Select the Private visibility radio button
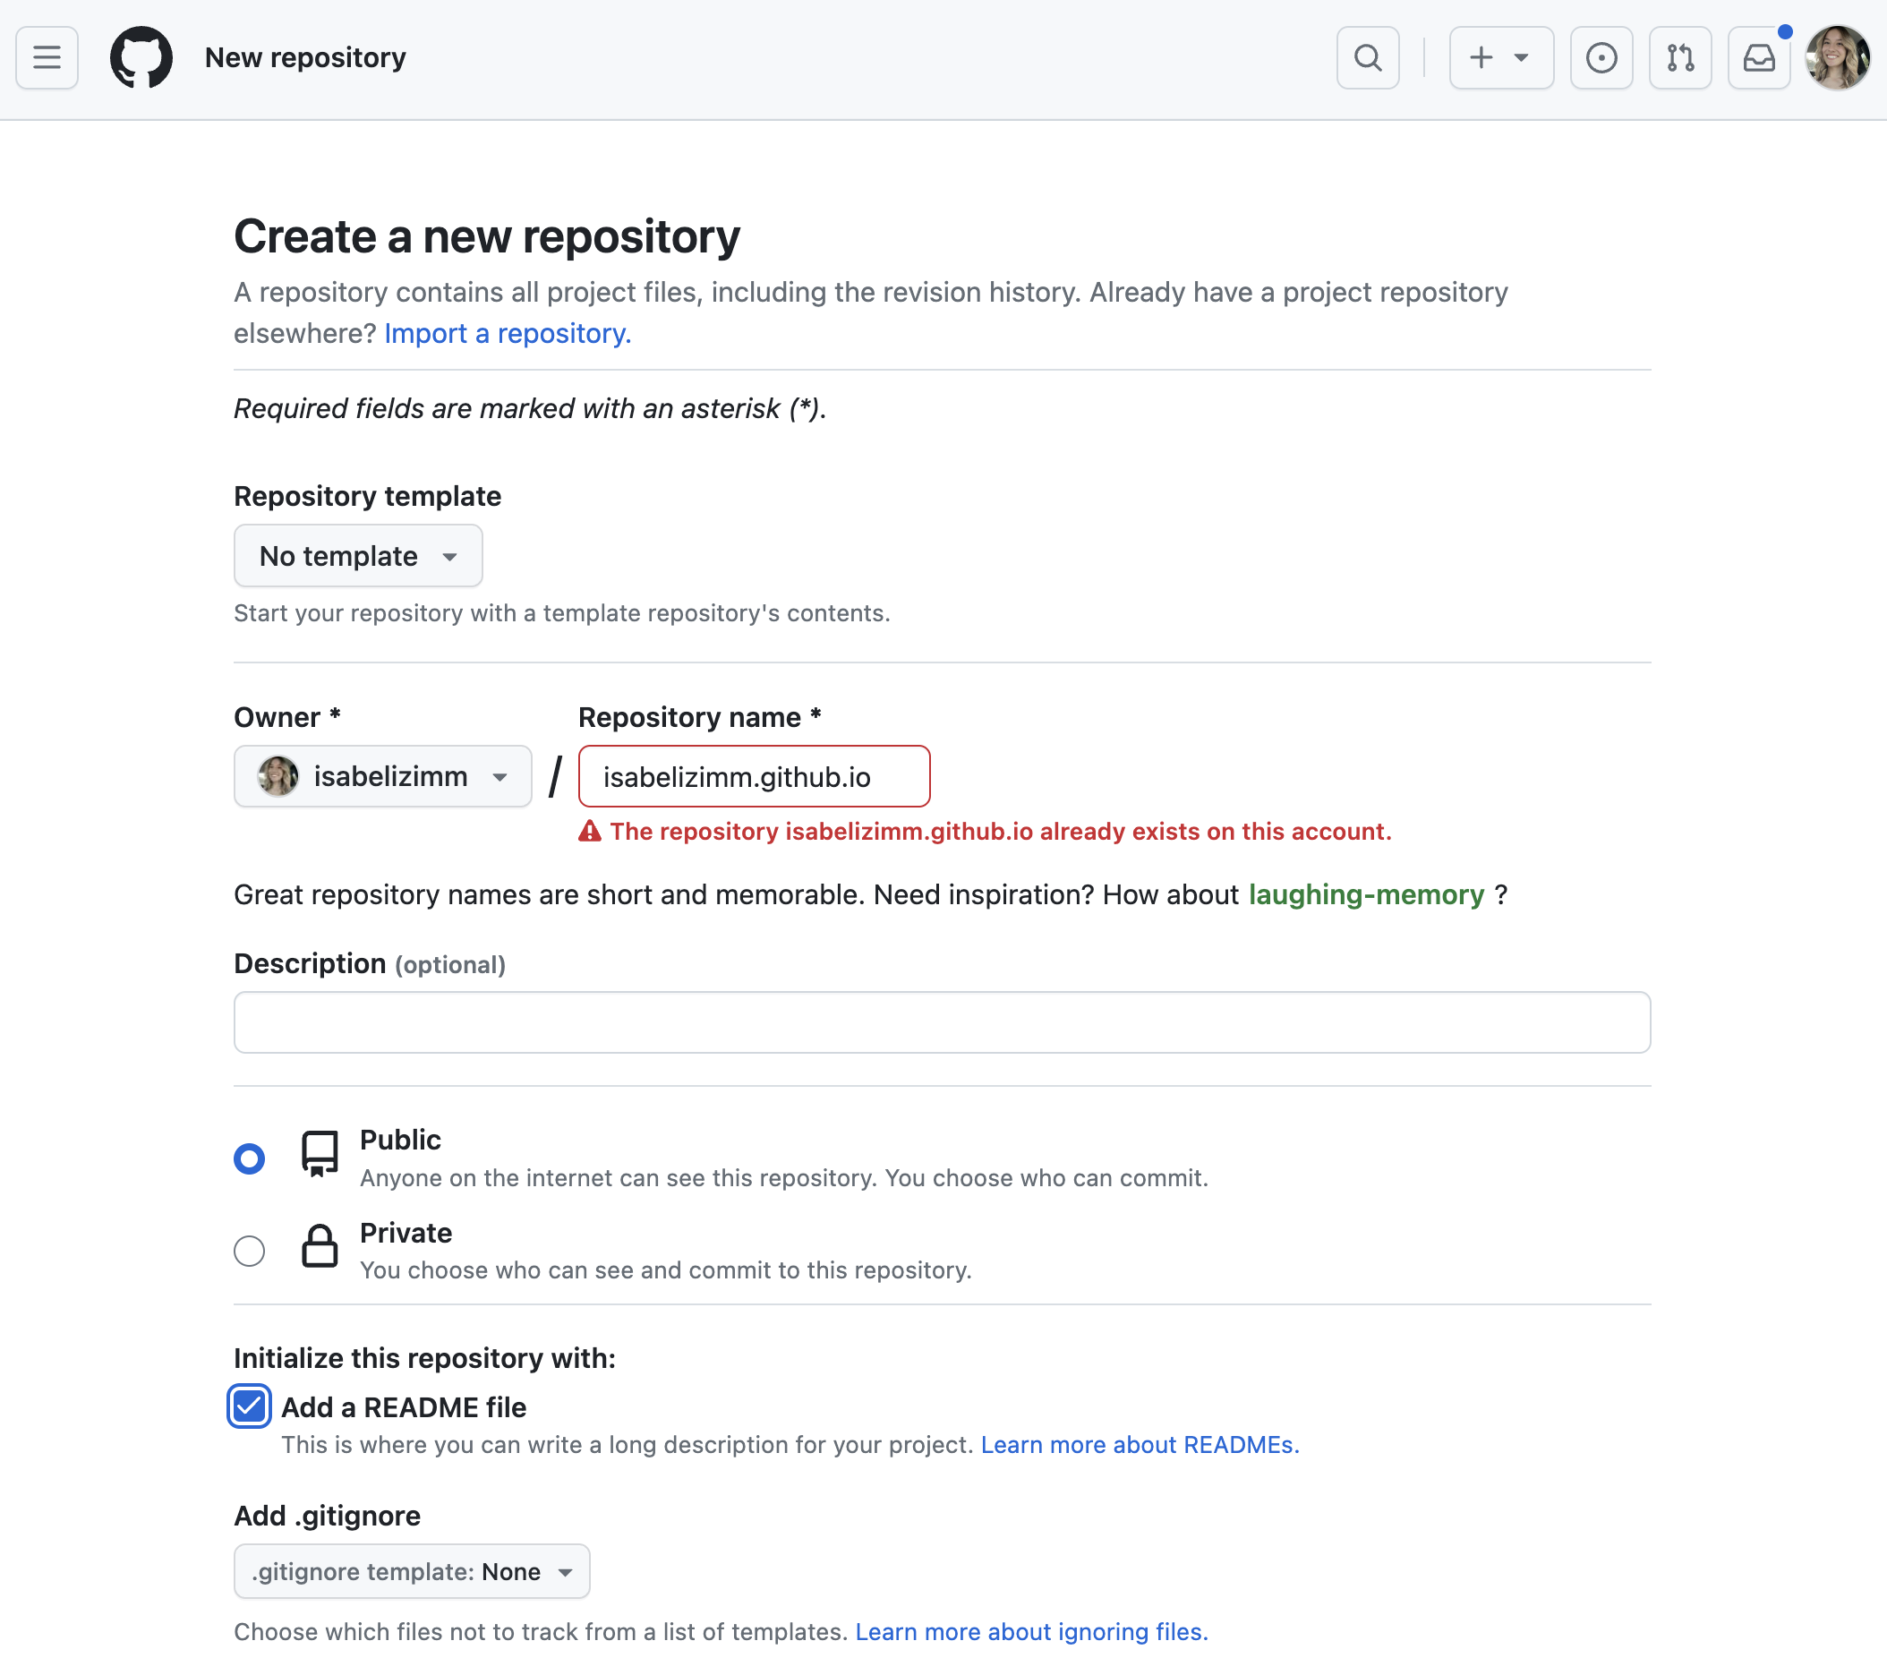The height and width of the screenshot is (1658, 1887). (x=249, y=1250)
